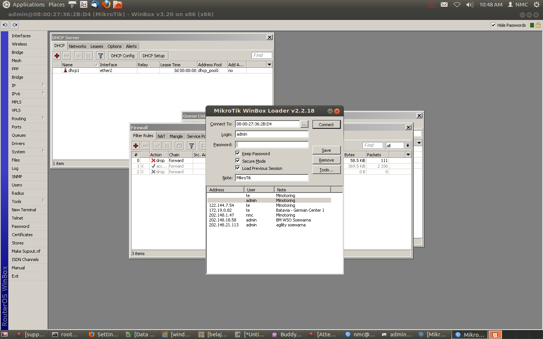543x339 pixels.
Task: Remove the DHCP server with minus icon
Action: tap(67, 56)
